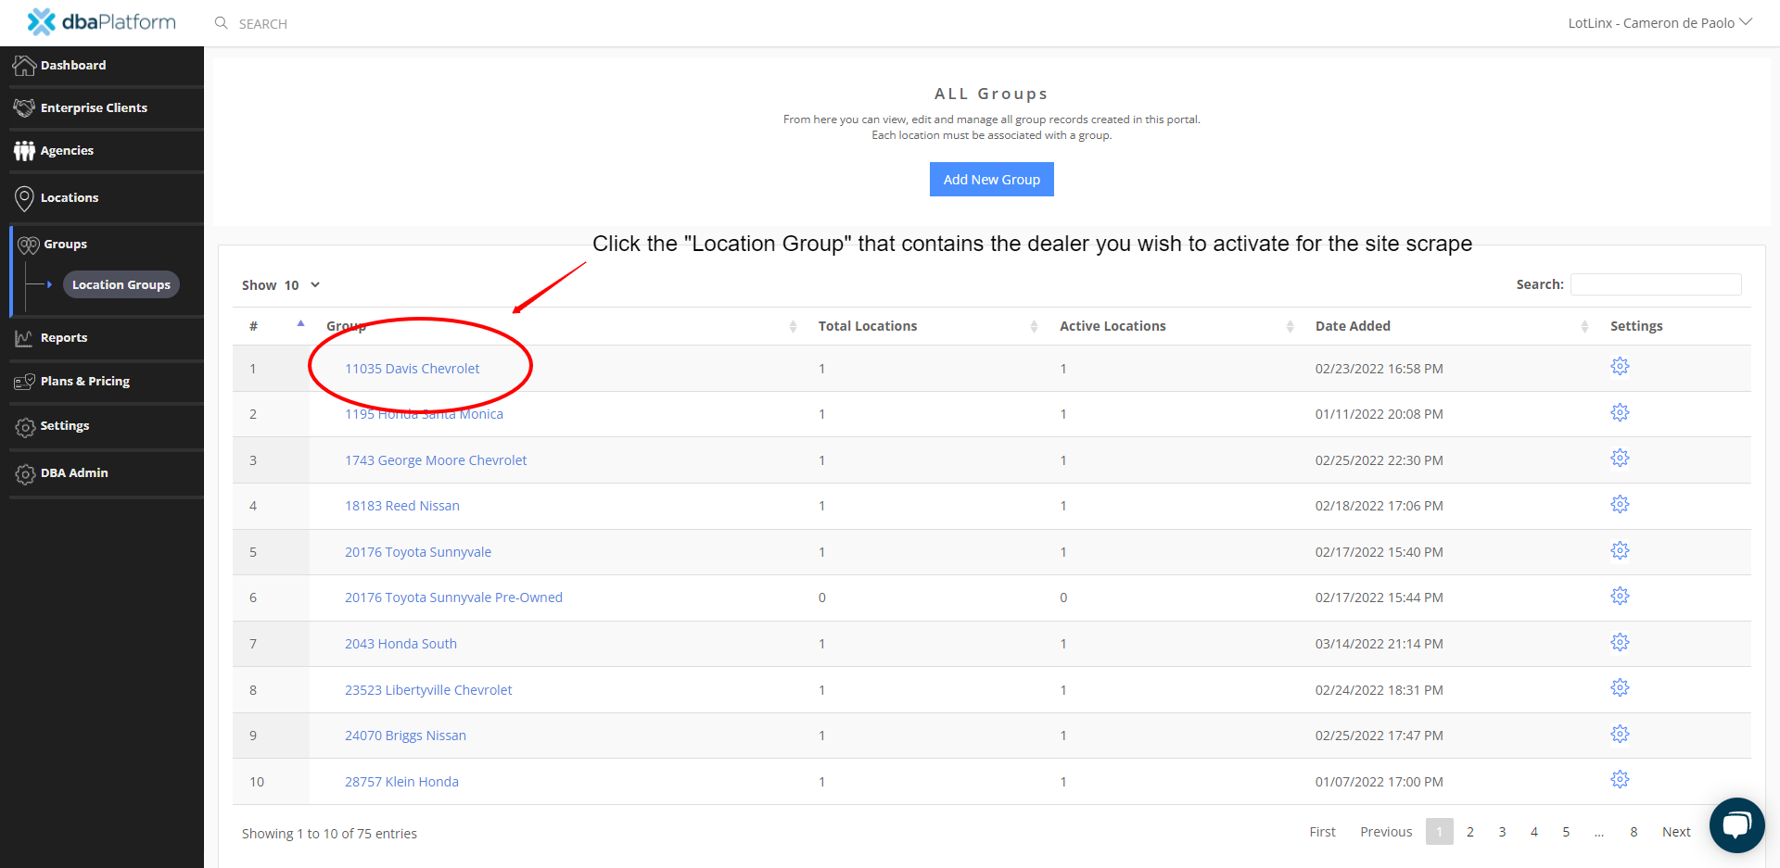Screen dimensions: 1780x868
Task: Open the Show 10 entries dropdown
Action: pyautogui.click(x=302, y=285)
